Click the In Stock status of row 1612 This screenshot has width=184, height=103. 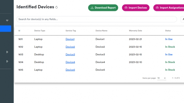click(170, 47)
